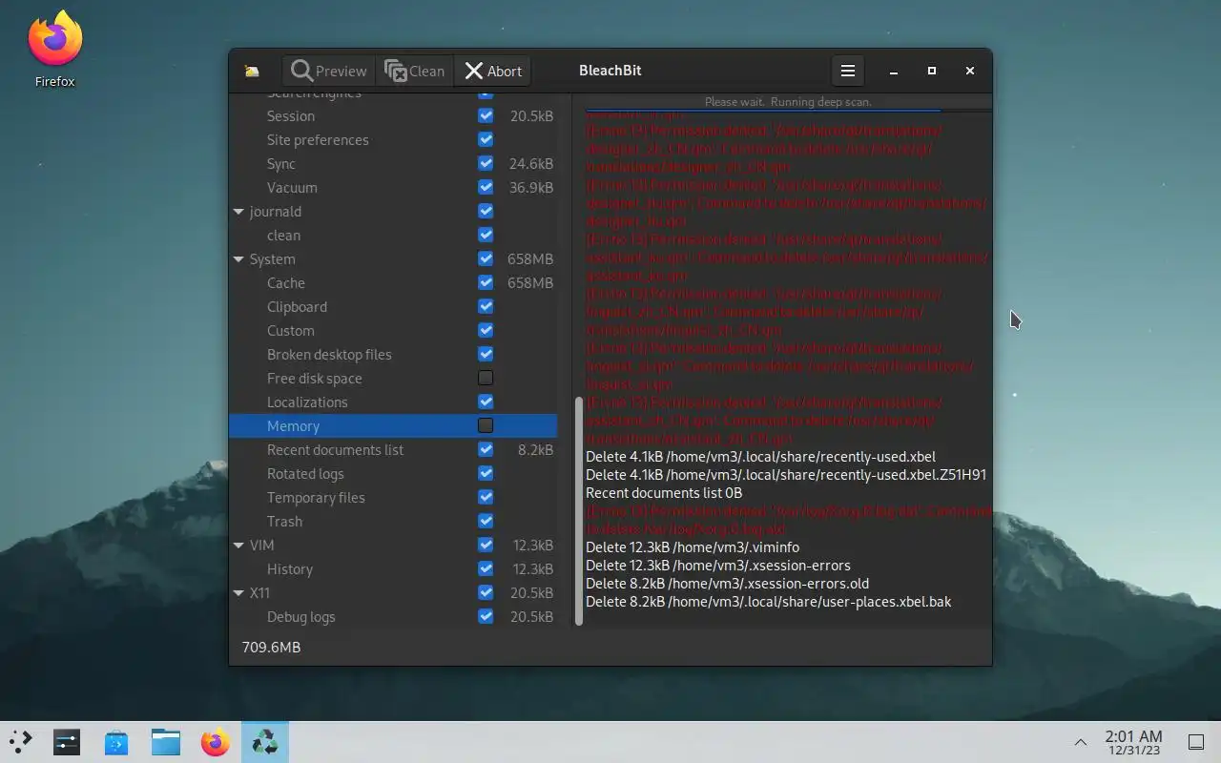Open system settings from taskbar
The height and width of the screenshot is (763, 1221).
tap(67, 742)
